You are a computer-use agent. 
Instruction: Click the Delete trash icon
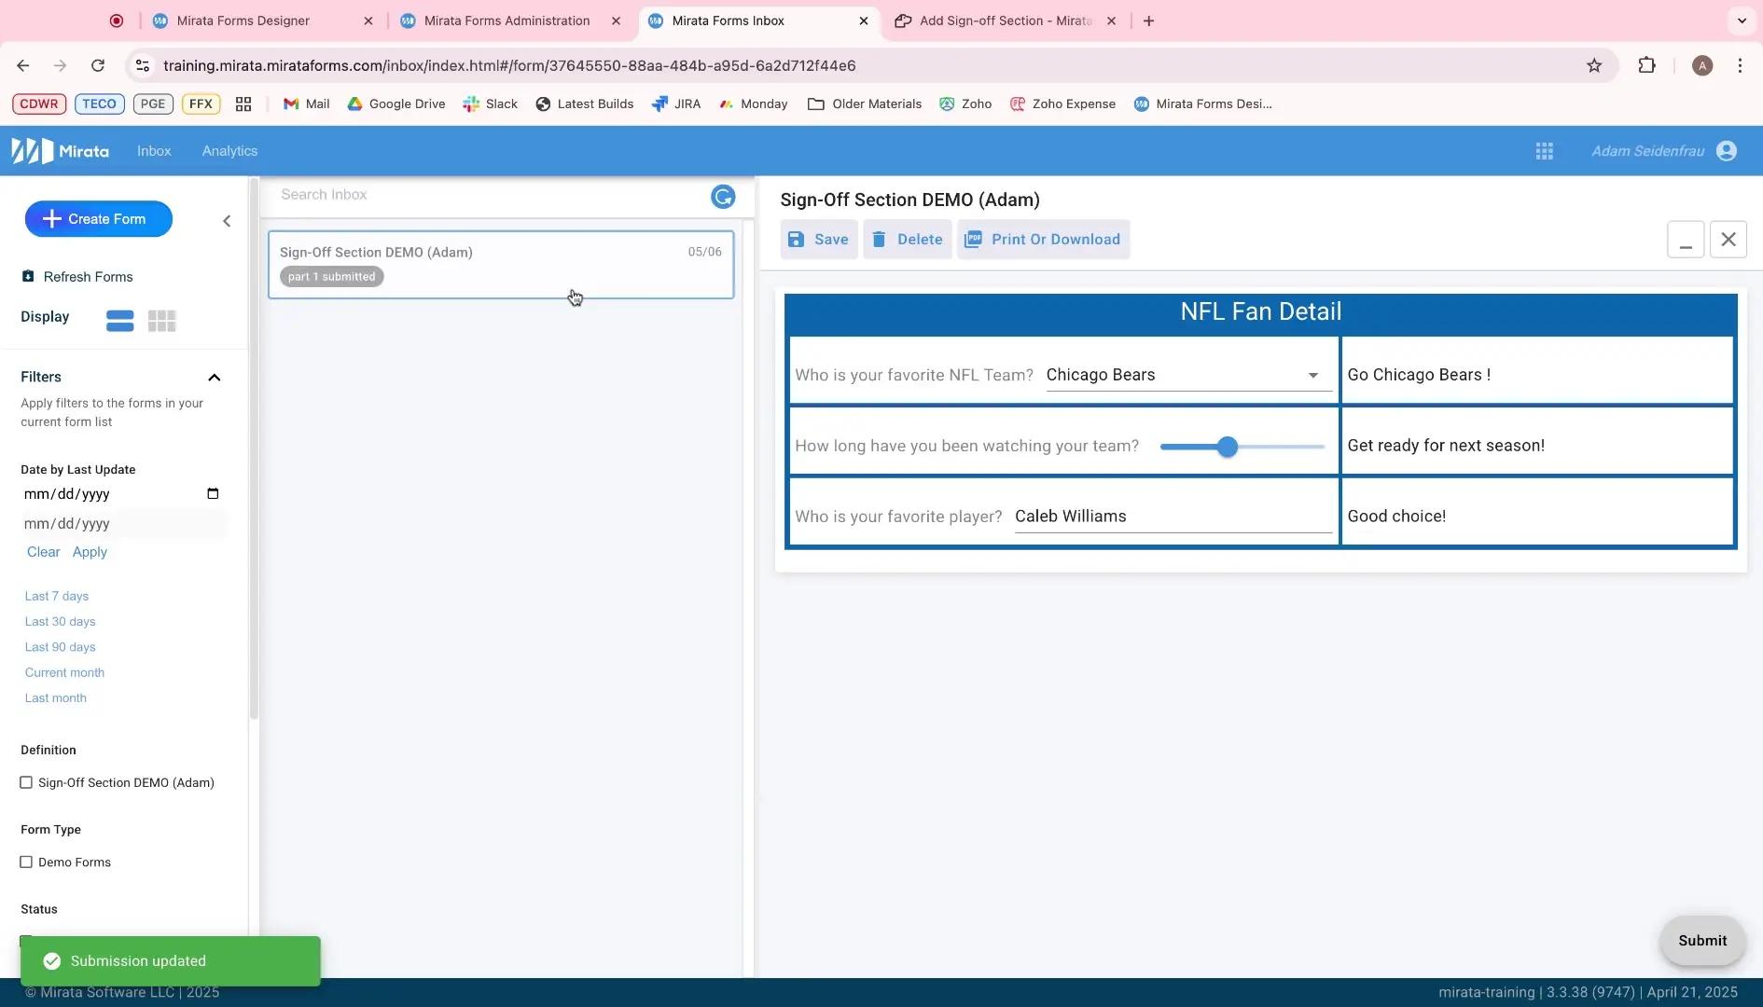click(x=881, y=239)
